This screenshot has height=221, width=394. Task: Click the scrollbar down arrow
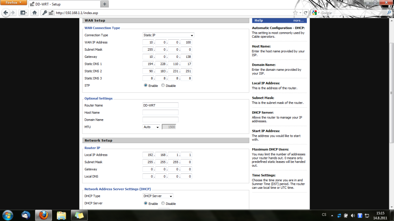392,207
